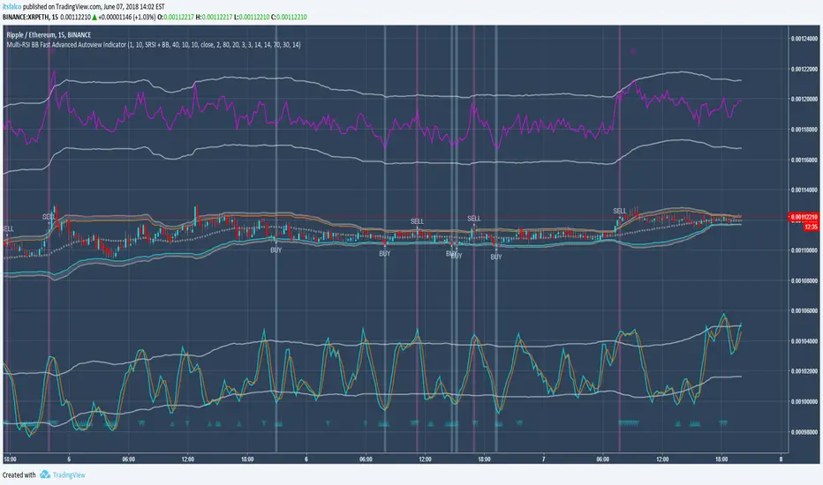Screen dimensions: 823x485
Task: Click the 0.00124000 price axis label
Action: point(804,39)
